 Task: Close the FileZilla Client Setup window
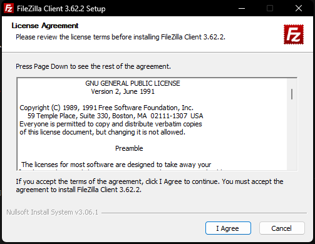tap(299, 8)
